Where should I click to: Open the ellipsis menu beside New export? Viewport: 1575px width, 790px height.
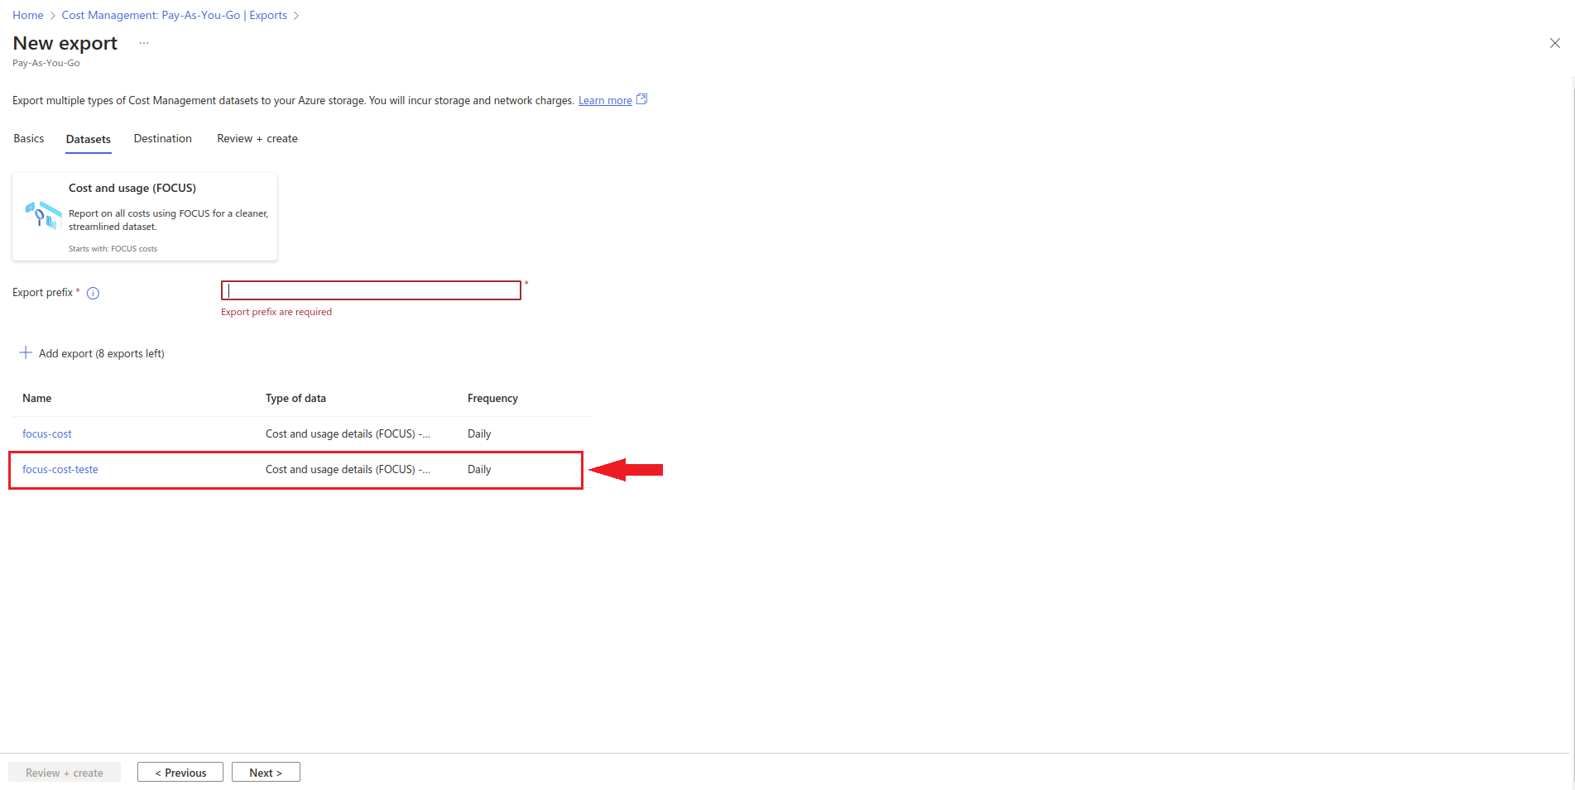click(144, 43)
